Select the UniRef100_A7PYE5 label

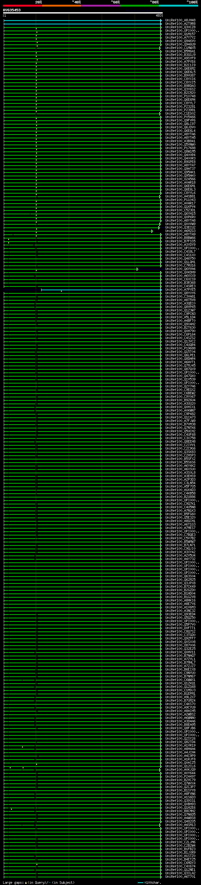point(180,290)
